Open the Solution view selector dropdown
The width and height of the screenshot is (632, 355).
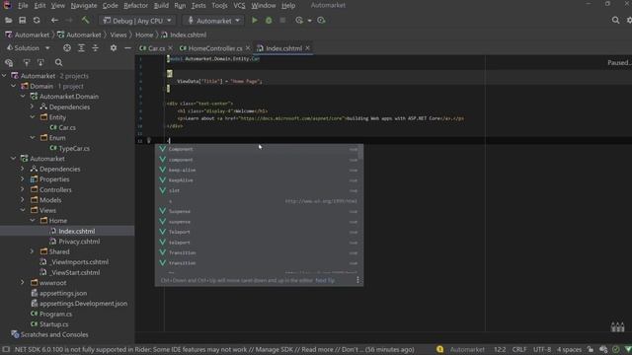(x=29, y=48)
